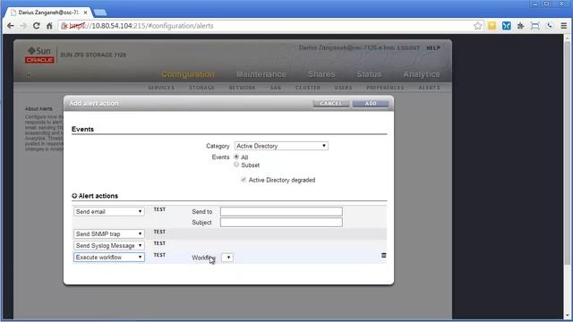The width and height of the screenshot is (573, 322).
Task: Click the screen capture extension icon
Action: coord(535,26)
